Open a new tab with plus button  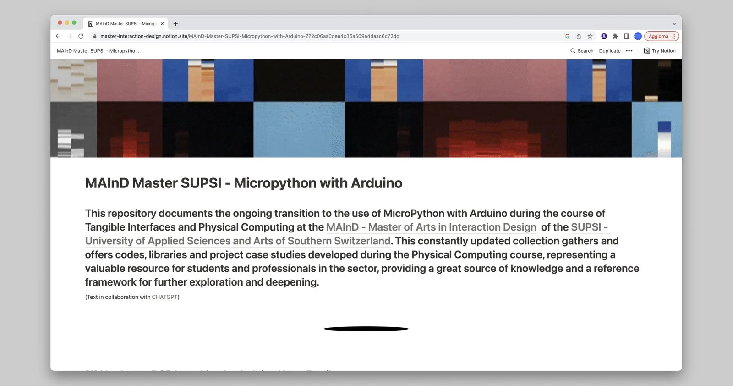click(x=175, y=24)
